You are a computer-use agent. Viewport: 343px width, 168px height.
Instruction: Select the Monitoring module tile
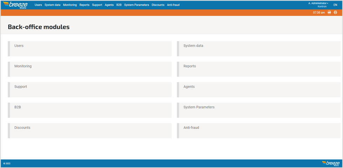coord(90,69)
